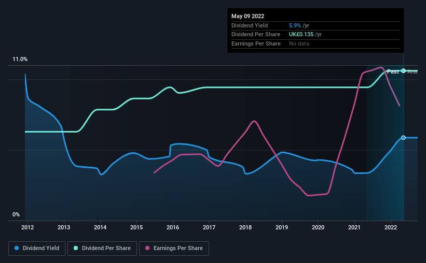Click the 'Past' label on the chart
Screen dimensions: 426x263
click(393, 71)
